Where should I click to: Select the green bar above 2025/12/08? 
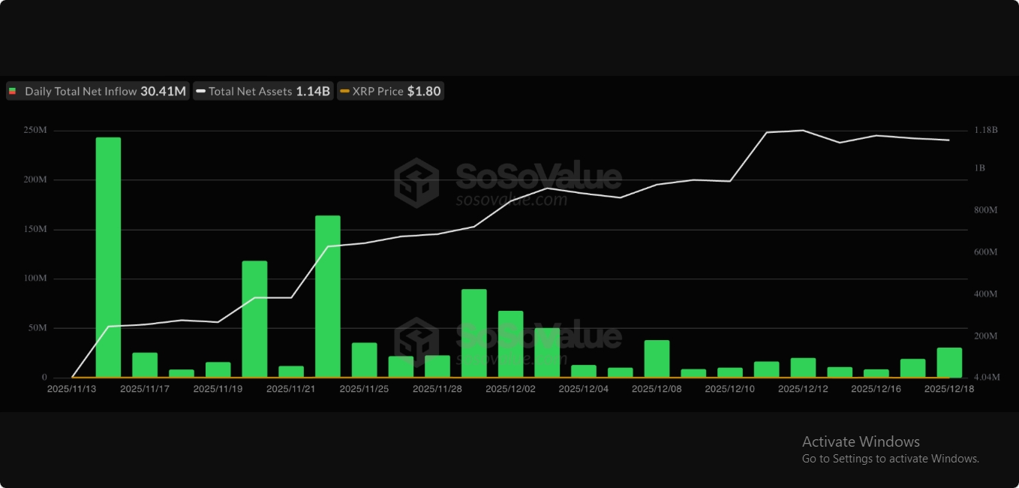[657, 358]
